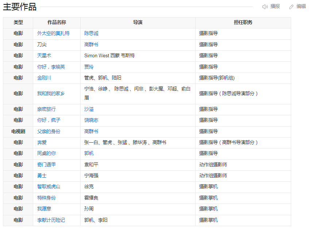Click the pencil edit icon next to 编辑
This screenshot has width=309, height=228.
coord(291,7)
